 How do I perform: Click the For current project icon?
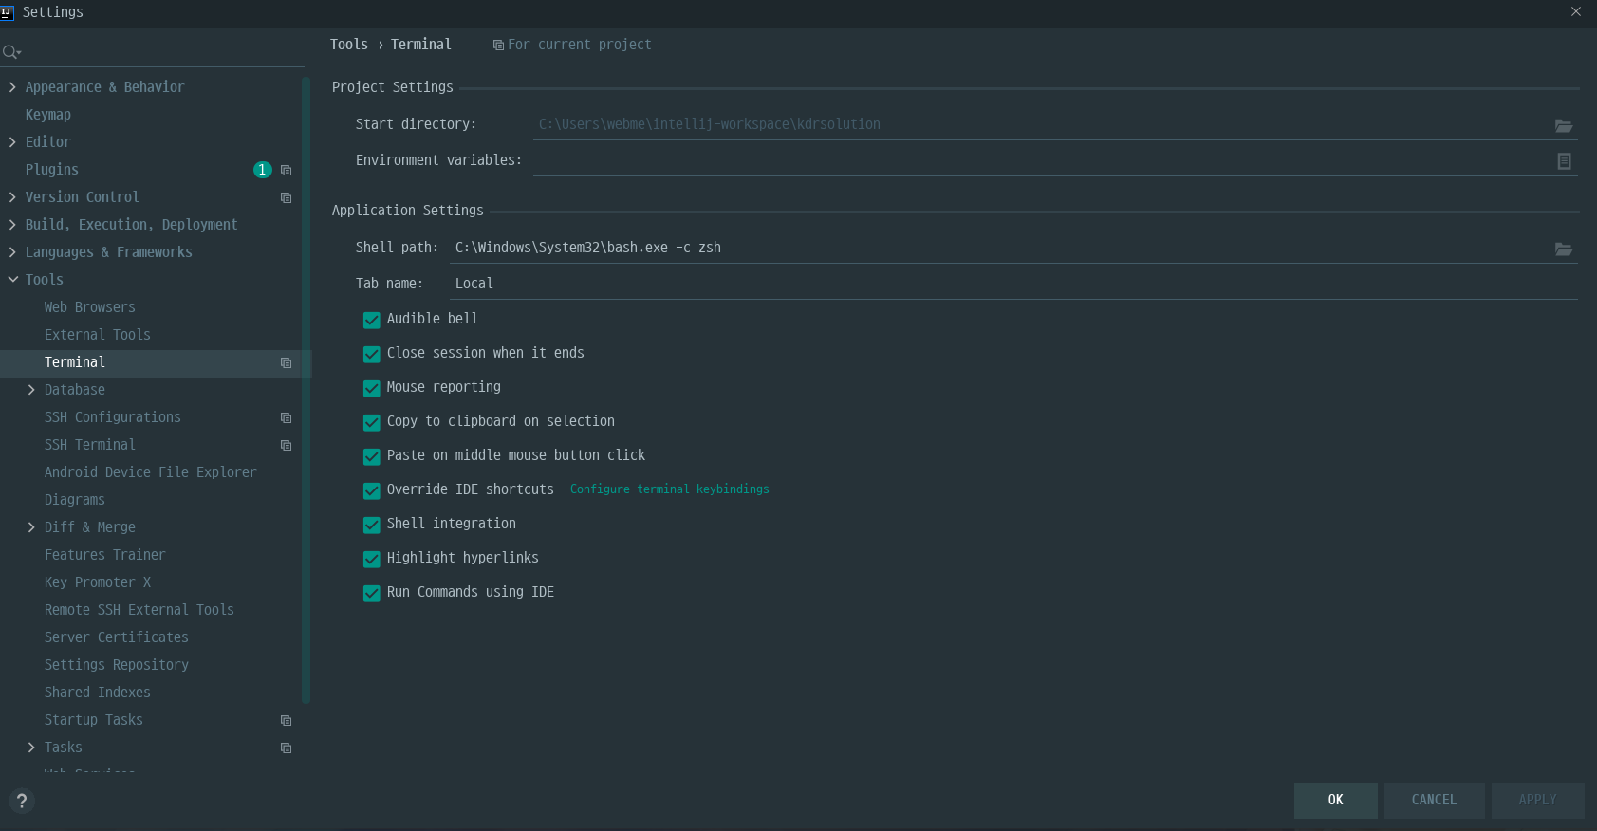(x=498, y=46)
